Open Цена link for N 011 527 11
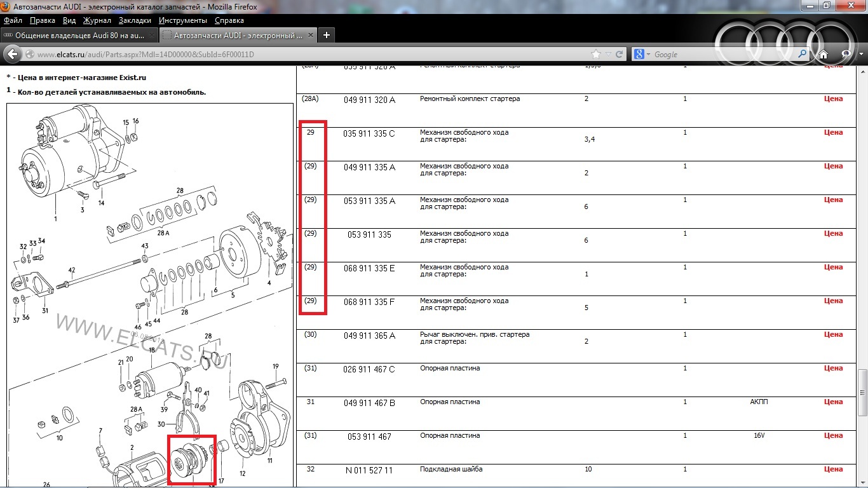868x488 pixels. click(833, 470)
